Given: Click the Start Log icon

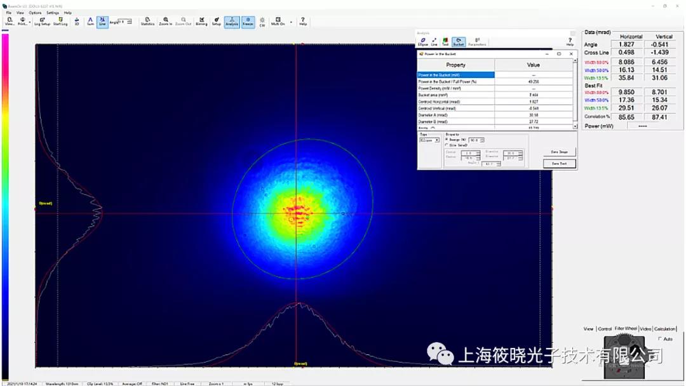Looking at the screenshot, I should coord(60,22).
